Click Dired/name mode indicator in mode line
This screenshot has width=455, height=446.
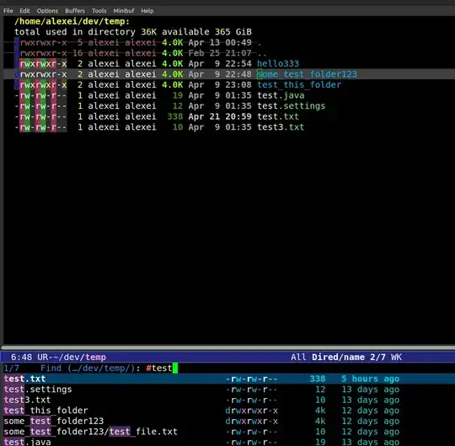[338, 357]
